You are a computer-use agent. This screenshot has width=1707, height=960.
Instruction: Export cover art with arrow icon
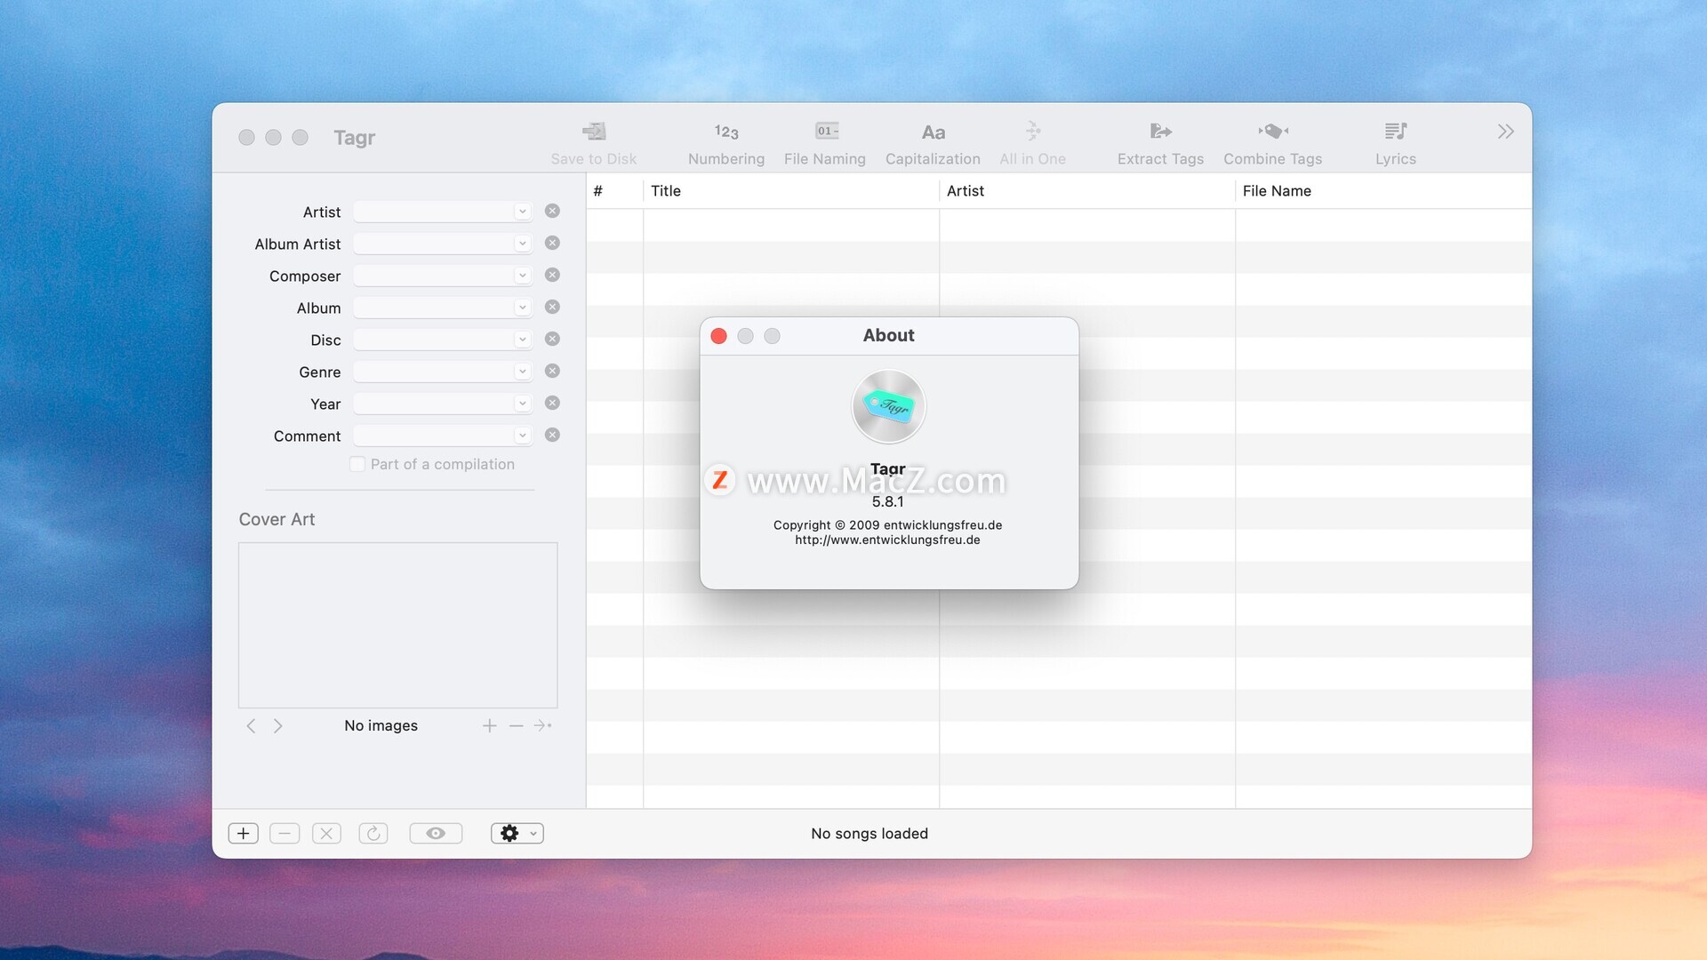543,726
